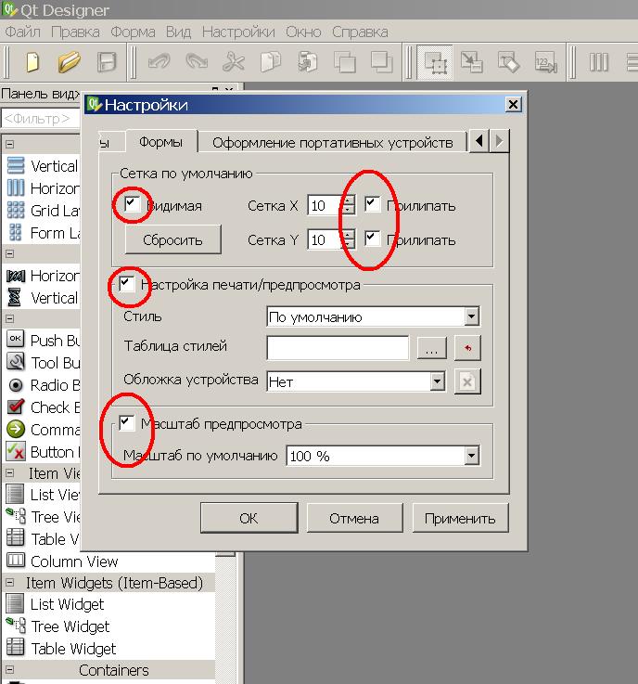The height and width of the screenshot is (684, 638).
Task: Click the Таблица стилей input field
Action: click(x=338, y=348)
